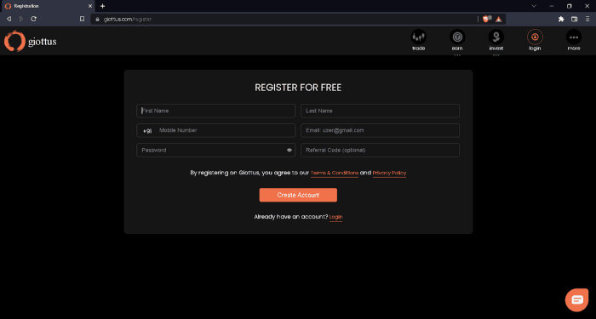
Task: Click REGISTER FOR FREE heading
Action: (298, 88)
